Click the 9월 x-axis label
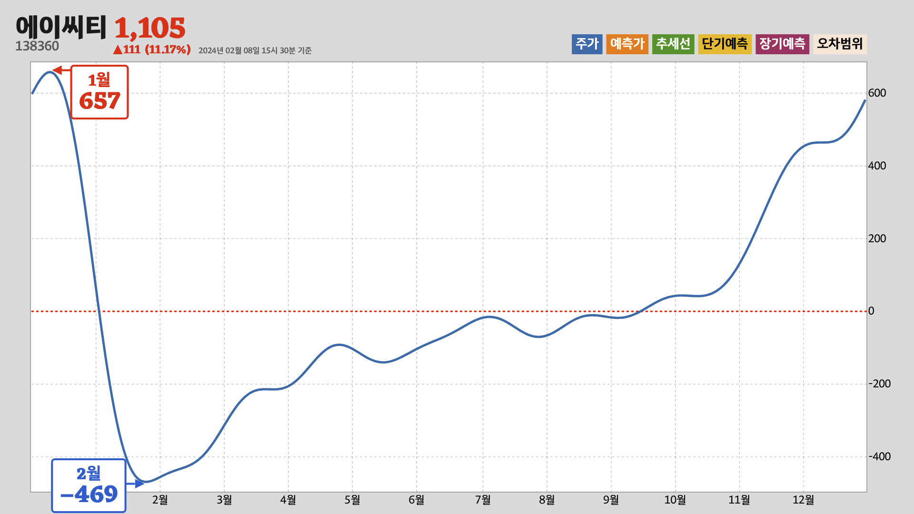 pyautogui.click(x=611, y=500)
